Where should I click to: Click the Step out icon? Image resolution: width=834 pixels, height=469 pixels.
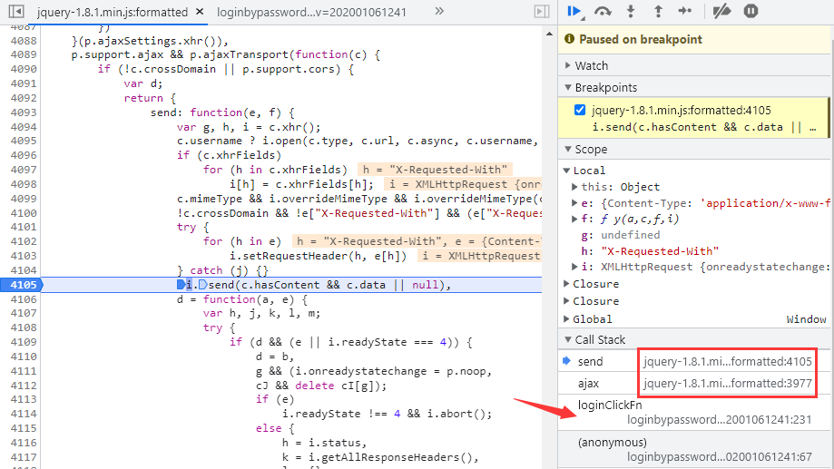[658, 11]
